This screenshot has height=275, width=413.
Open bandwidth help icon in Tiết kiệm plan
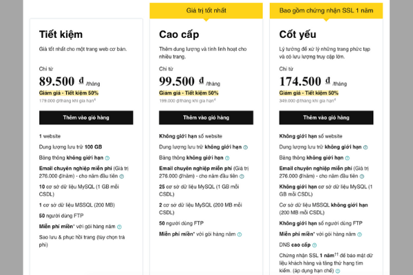tap(107, 158)
